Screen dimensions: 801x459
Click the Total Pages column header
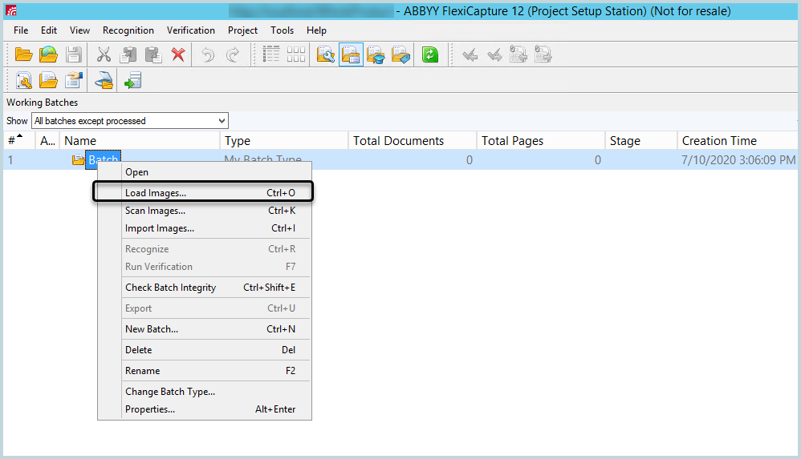(540, 141)
